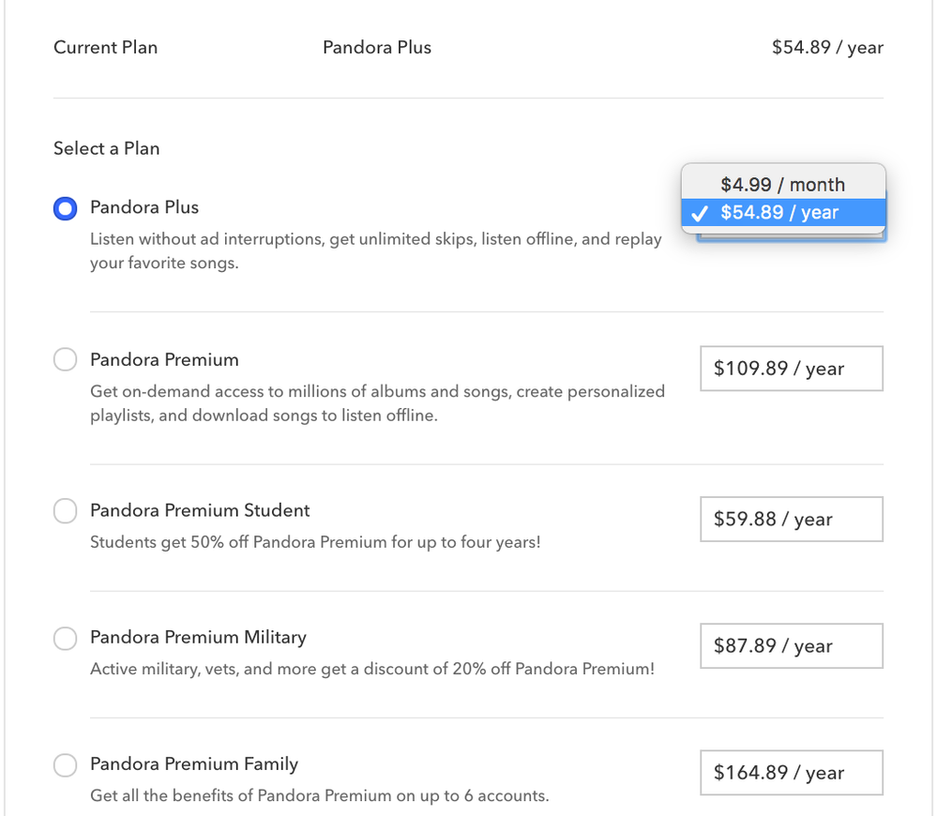Click the checkmark beside $54.89 / year
937x816 pixels.
pyautogui.click(x=699, y=213)
